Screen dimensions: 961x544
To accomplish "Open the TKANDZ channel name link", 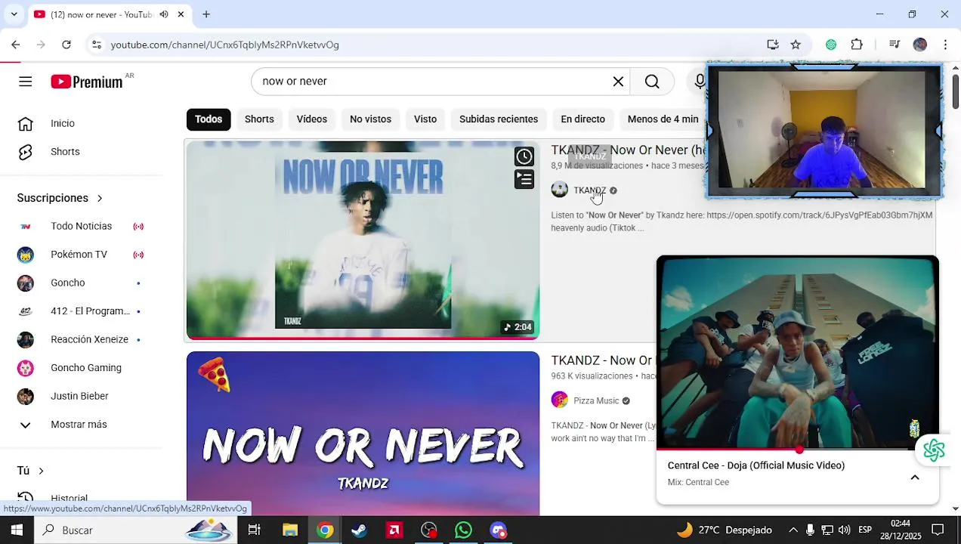I will click(590, 190).
